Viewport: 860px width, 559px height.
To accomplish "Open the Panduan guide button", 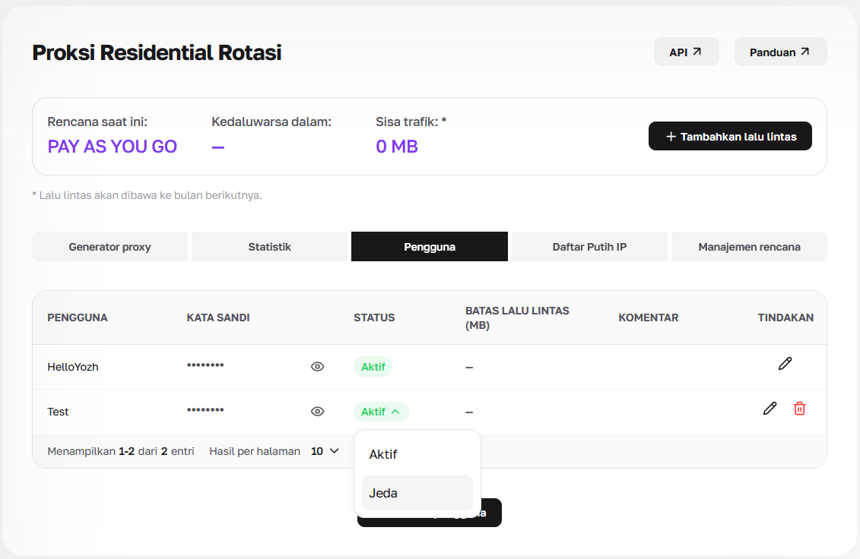I will pos(780,52).
